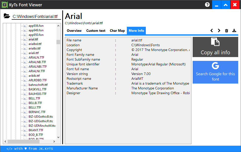This screenshot has width=241, height=152.
Task: Click the 'Monotype:Arial Regular (Microsoft)' identifier value
Action: pyautogui.click(x=158, y=64)
